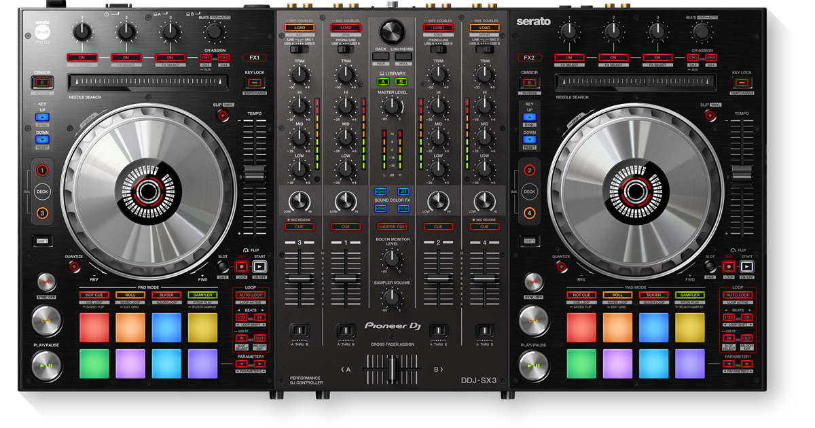
Task: Switch left deck pad mode to SLICER
Action: point(166,295)
